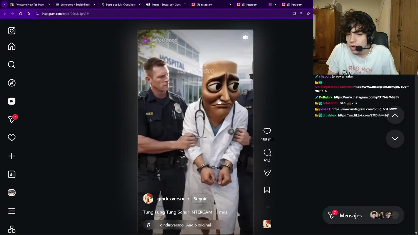Open the browser home page

tap(28, 14)
